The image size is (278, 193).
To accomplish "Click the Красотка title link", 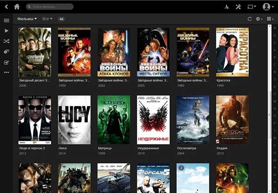I will click(223, 80).
